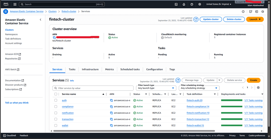Viewport: 271px width, 139px height.
Task: Check the compliance service checkbox
Action: coord(56,106)
